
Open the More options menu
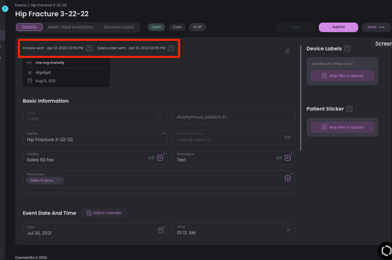[376, 27]
